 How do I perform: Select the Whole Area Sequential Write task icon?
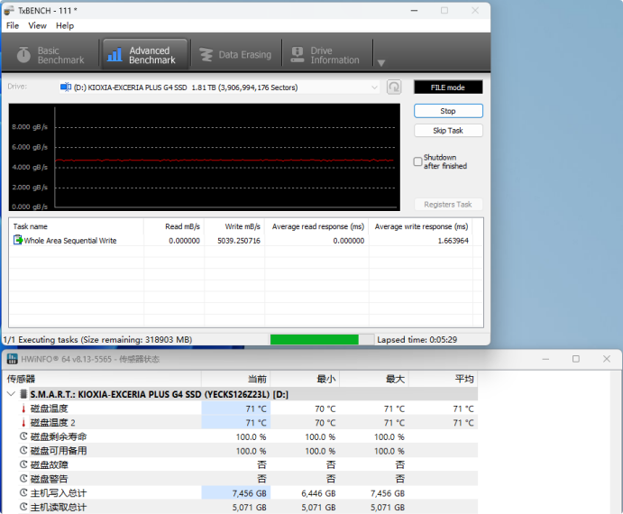(18, 241)
